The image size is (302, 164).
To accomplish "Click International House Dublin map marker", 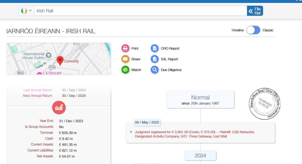I will 49,56.
